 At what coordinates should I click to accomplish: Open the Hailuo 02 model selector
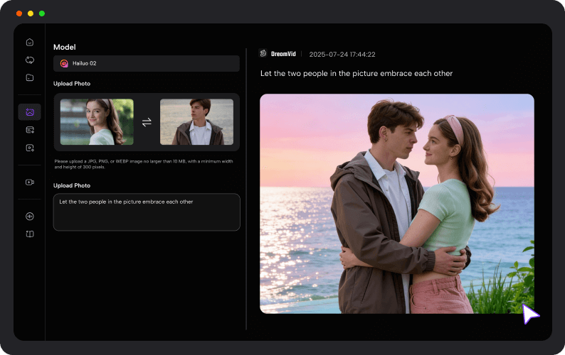point(147,63)
